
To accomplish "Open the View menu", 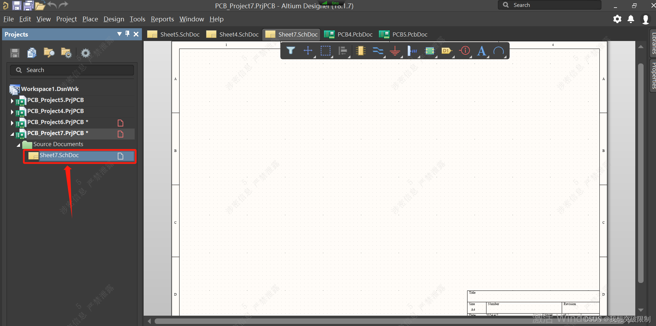I will (x=44, y=19).
